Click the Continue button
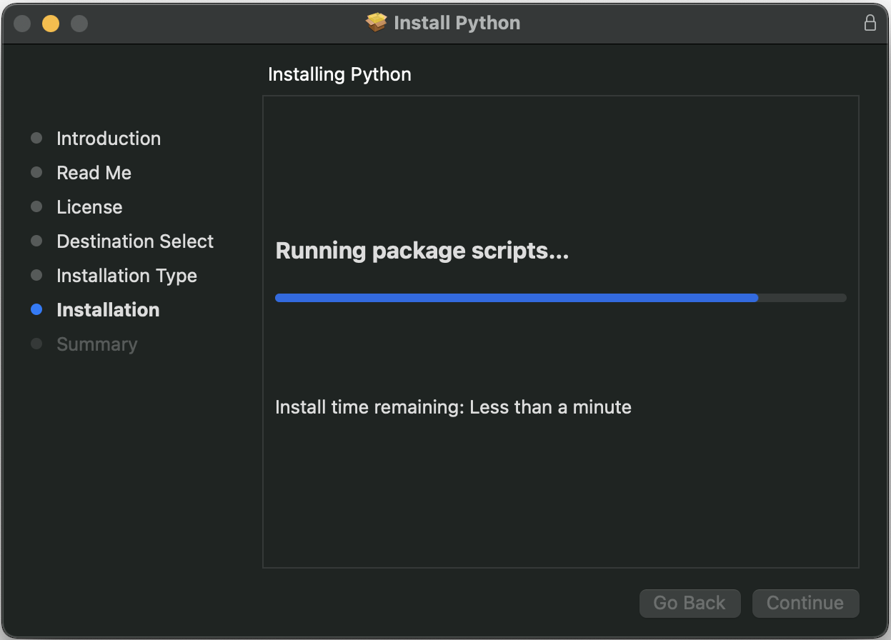 coord(805,603)
